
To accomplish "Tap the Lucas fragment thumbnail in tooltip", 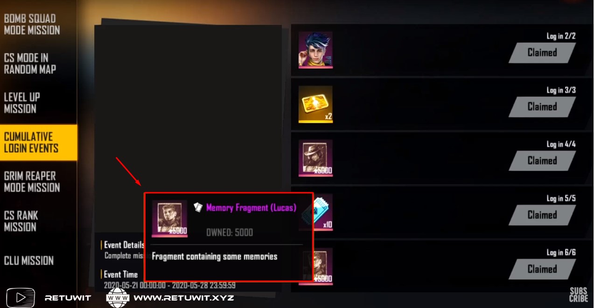I will [170, 219].
